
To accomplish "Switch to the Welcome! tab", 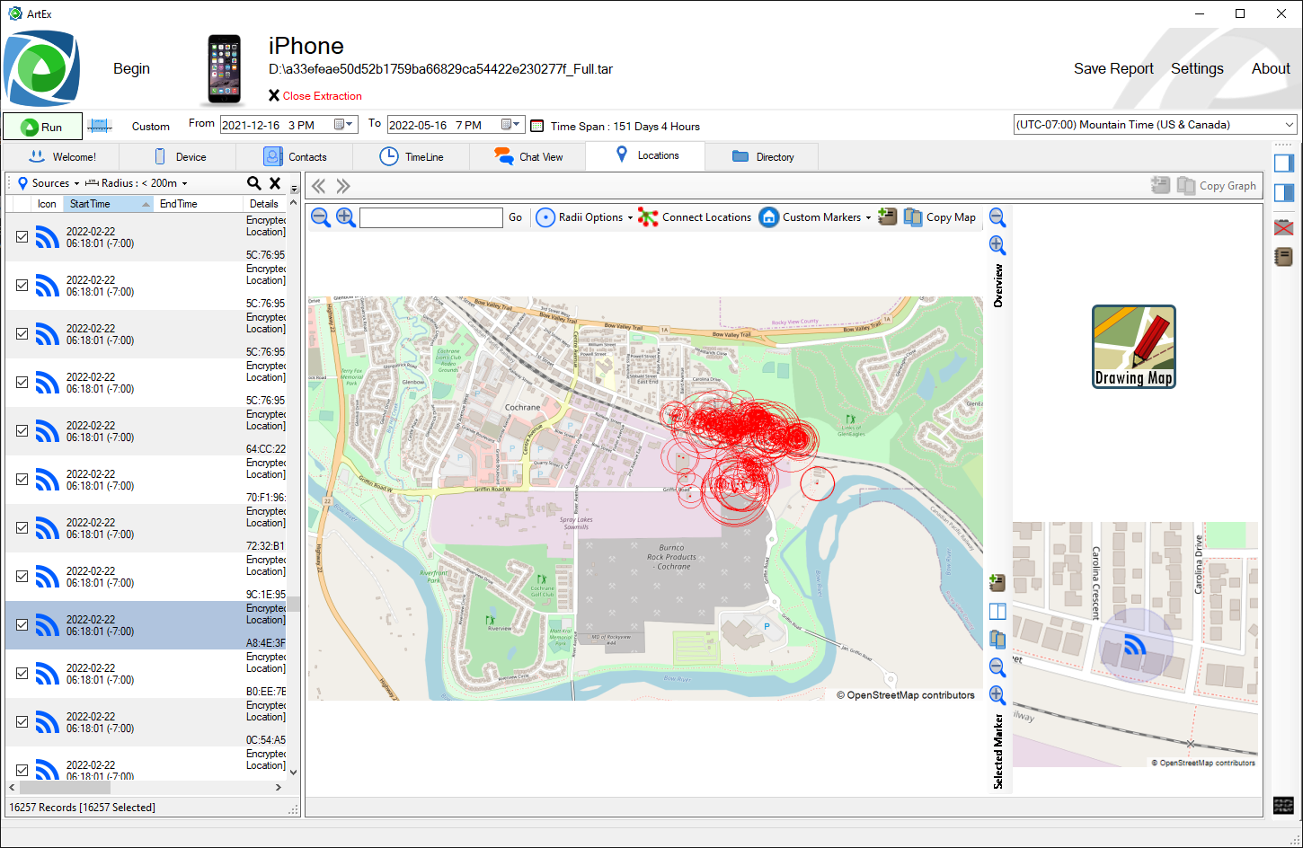I will click(63, 156).
